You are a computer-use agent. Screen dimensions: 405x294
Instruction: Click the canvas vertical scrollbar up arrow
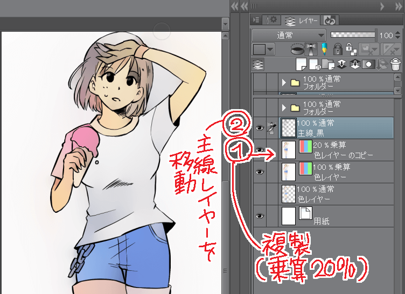click(225, 35)
